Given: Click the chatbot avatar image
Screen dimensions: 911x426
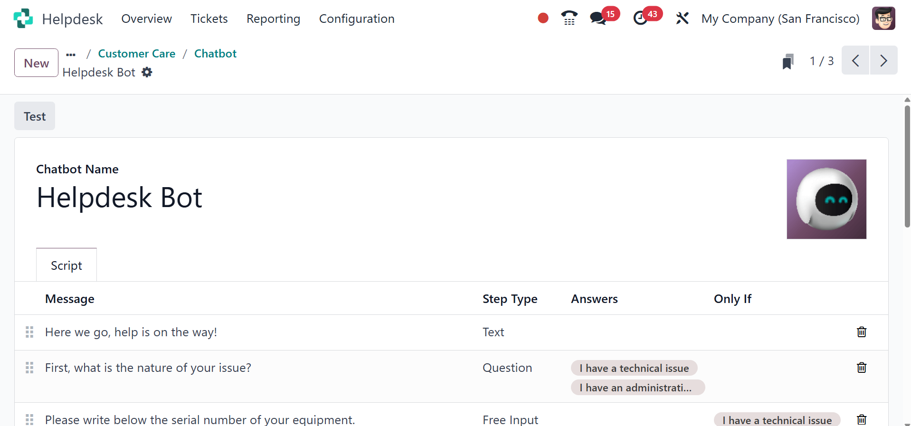Looking at the screenshot, I should pyautogui.click(x=826, y=199).
